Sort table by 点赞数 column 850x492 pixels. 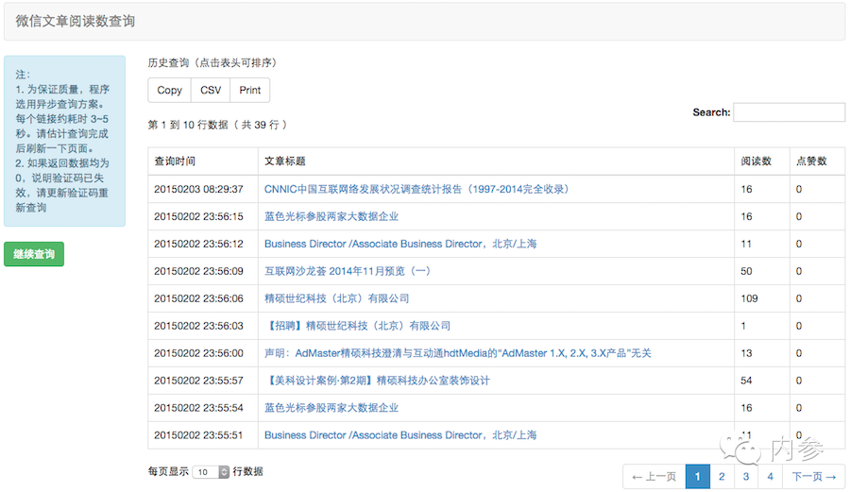point(817,161)
